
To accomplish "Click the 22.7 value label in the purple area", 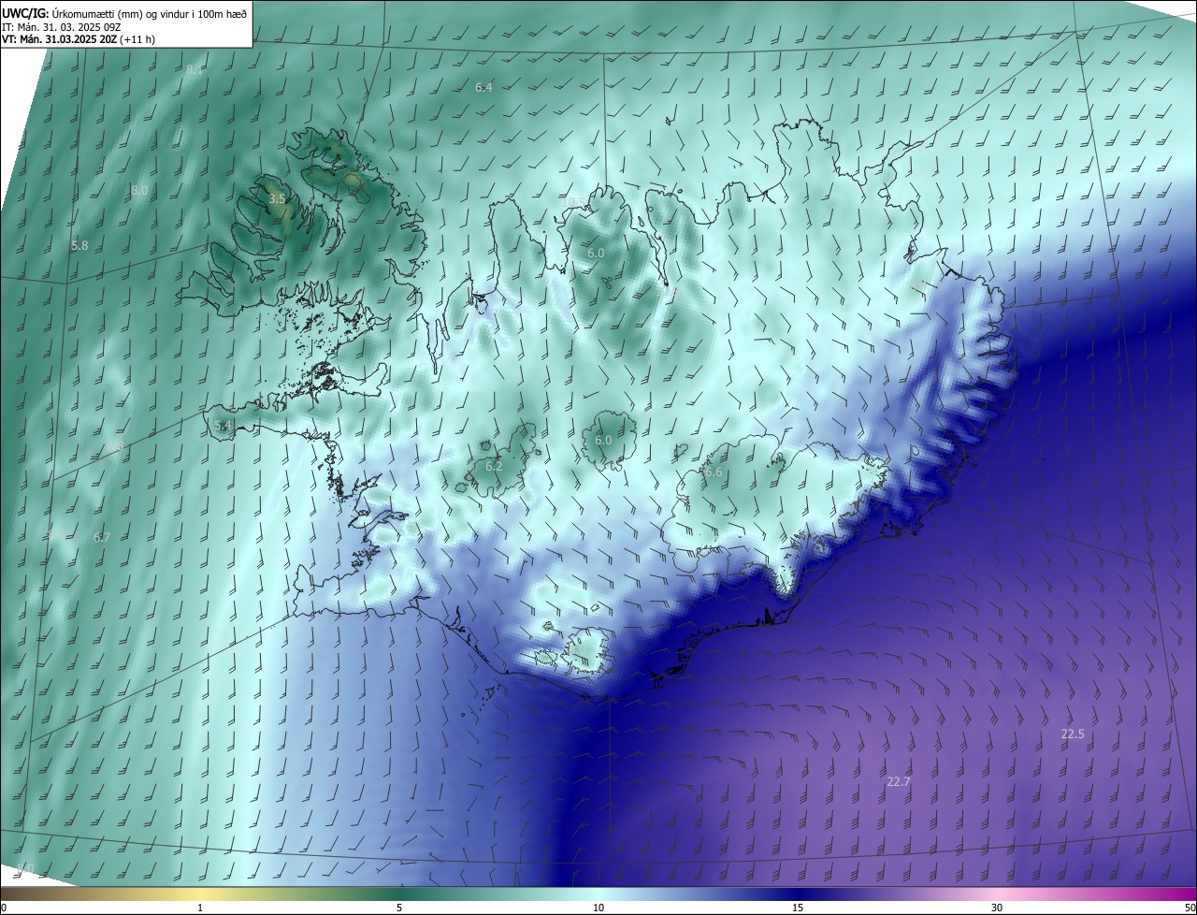I will (x=898, y=781).
